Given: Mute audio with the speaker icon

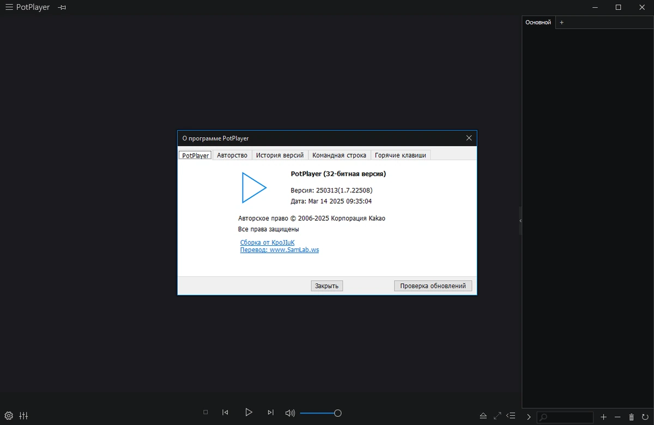Looking at the screenshot, I should (x=290, y=413).
